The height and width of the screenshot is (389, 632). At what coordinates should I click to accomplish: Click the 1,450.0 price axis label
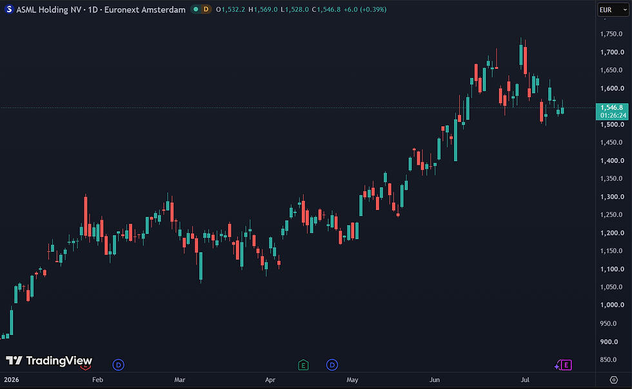coord(611,142)
